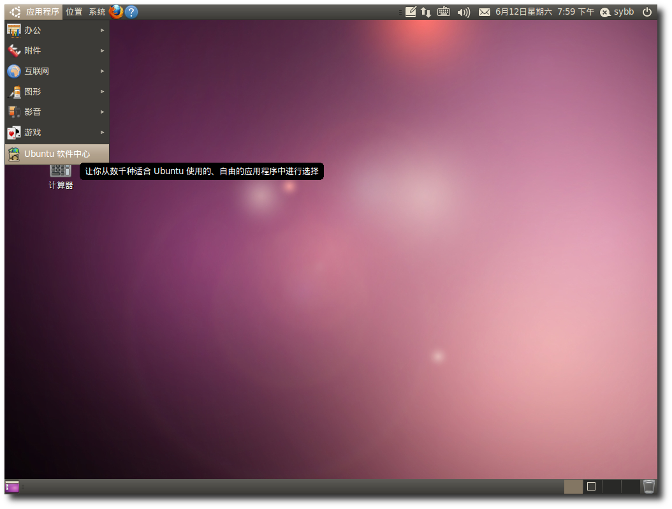672x509 pixels.
Task: Click the 图形 category icon
Action: [x=14, y=92]
